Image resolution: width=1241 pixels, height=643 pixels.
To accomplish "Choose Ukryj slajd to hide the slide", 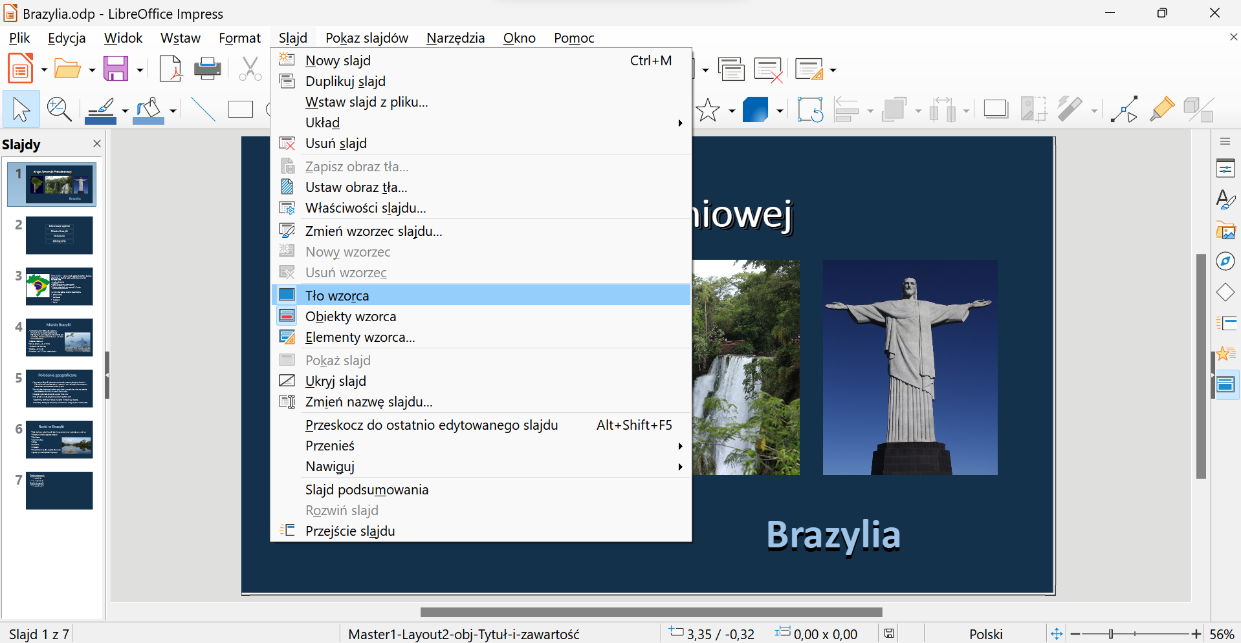I will (x=335, y=381).
